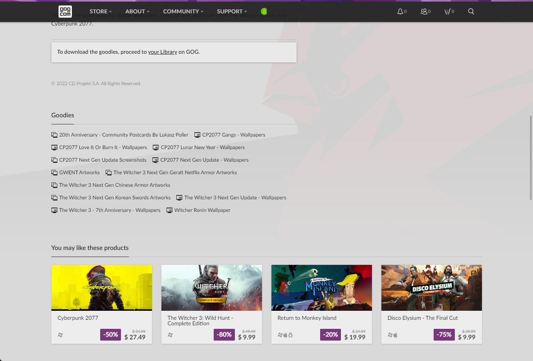
Task: Open The Witcher 3 Next Gen Update - Wallpapers
Action: tap(235, 198)
